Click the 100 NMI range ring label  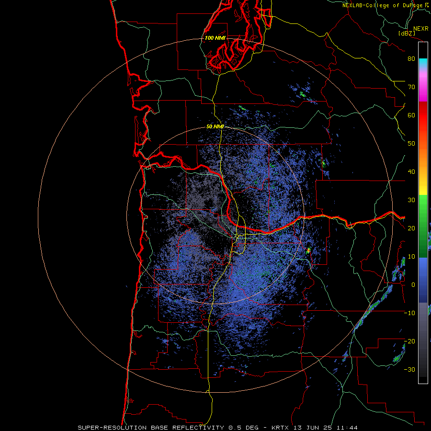[x=215, y=38]
